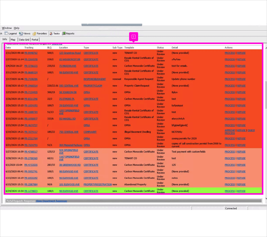267x237 pixels.
Task: Open OPRA type link for 3/23/2020 15:29 row
Action: click(86, 92)
